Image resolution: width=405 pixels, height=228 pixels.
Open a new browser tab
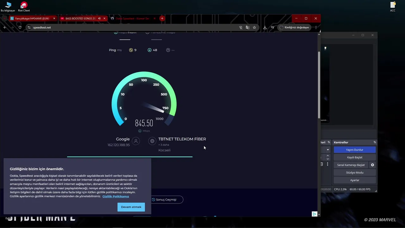[x=162, y=18]
